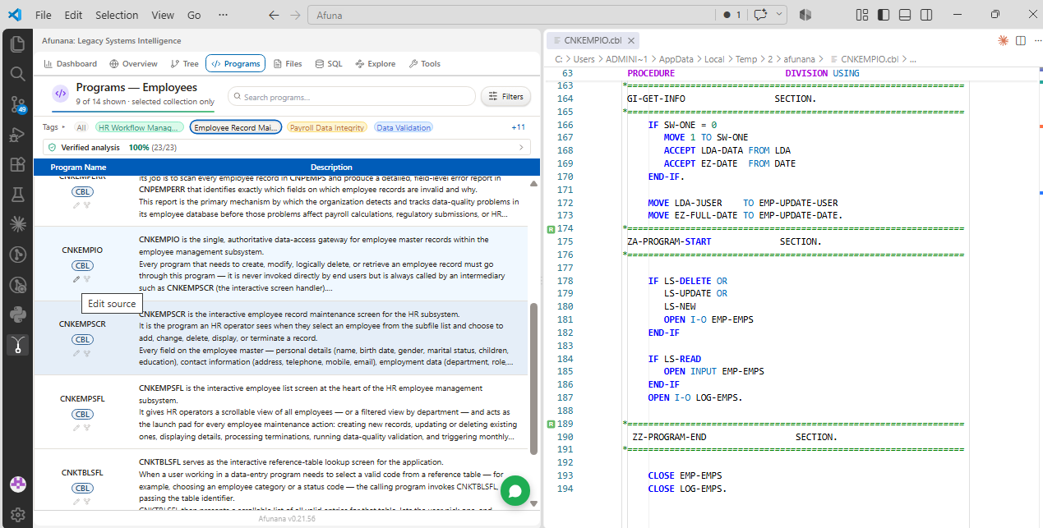Open the Selection menu
This screenshot has height=528, width=1043.
(117, 15)
